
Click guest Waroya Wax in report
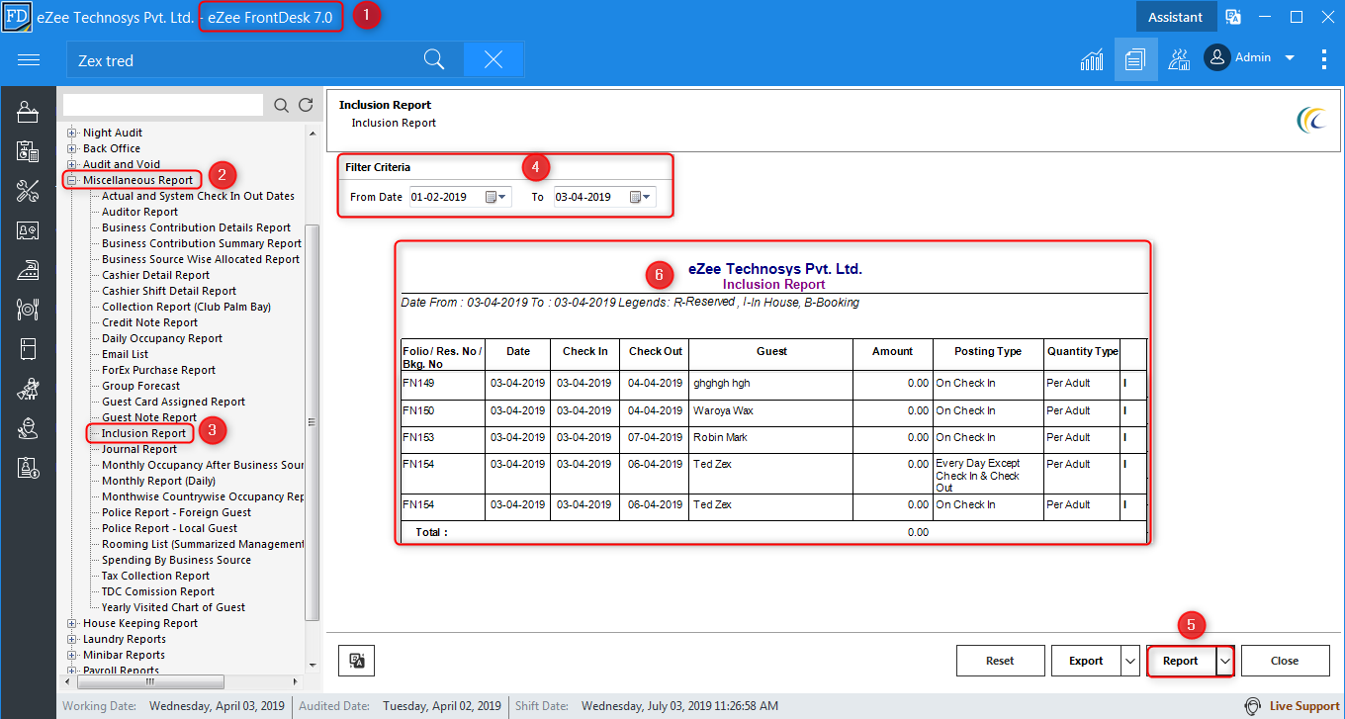click(x=723, y=410)
